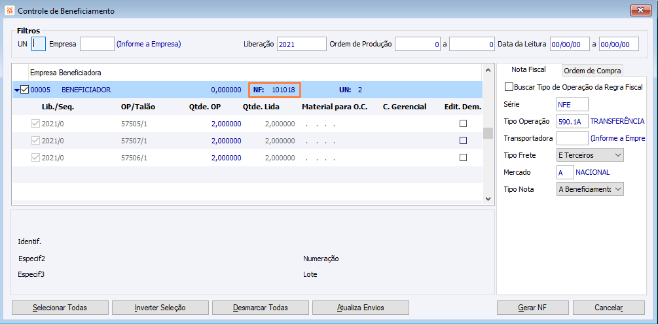
Task: Switch to the Ordem de Compra tab
Action: 592,71
